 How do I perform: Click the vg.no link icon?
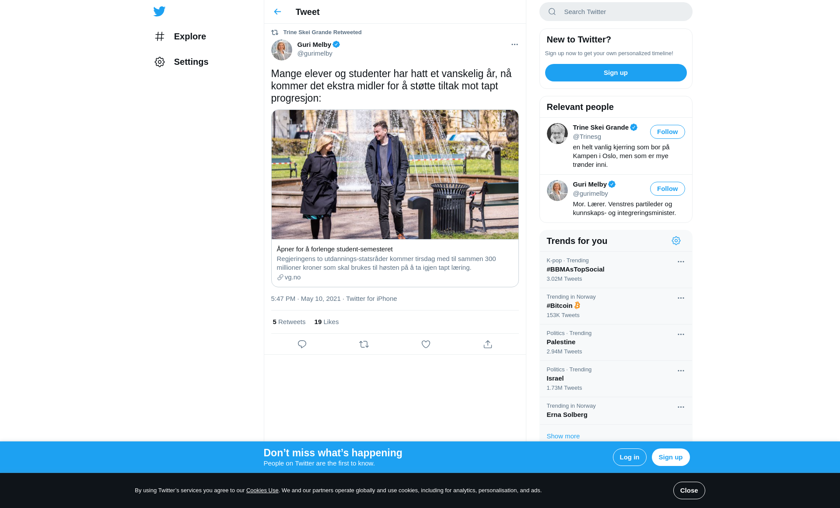pyautogui.click(x=280, y=277)
